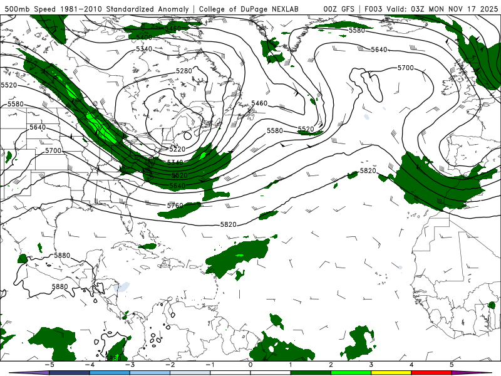
Task: Click the 'College of DuPage NEXLAB' text
Action: pyautogui.click(x=249, y=9)
